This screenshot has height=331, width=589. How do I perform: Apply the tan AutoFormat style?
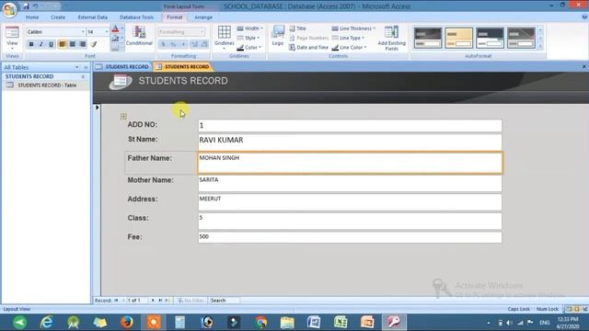[x=459, y=38]
